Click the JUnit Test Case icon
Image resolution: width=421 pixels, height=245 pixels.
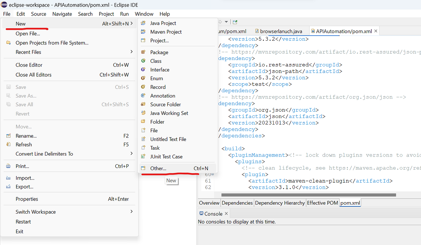(x=143, y=157)
